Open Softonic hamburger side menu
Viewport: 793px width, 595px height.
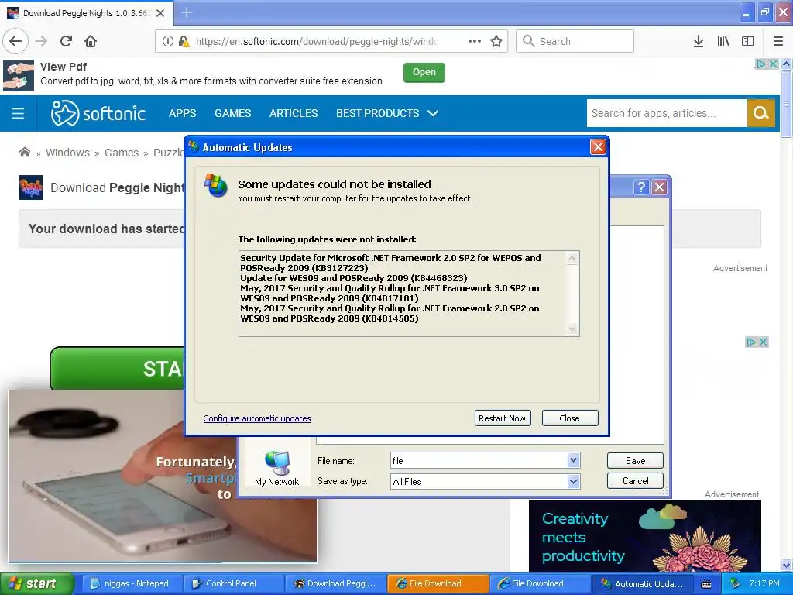point(18,113)
